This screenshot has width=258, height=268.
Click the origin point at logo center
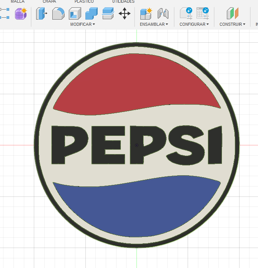(x=136, y=145)
